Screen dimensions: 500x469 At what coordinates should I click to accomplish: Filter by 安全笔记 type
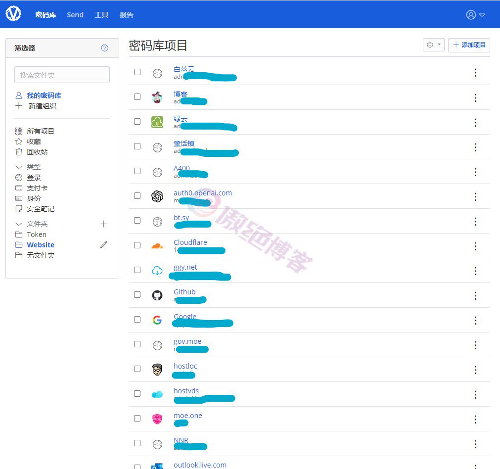41,209
